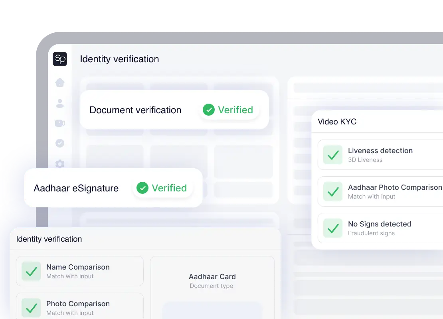Screen dimensions: 443x319
Task: Click the "Identity verification" page title in the header
Action: [119, 59]
